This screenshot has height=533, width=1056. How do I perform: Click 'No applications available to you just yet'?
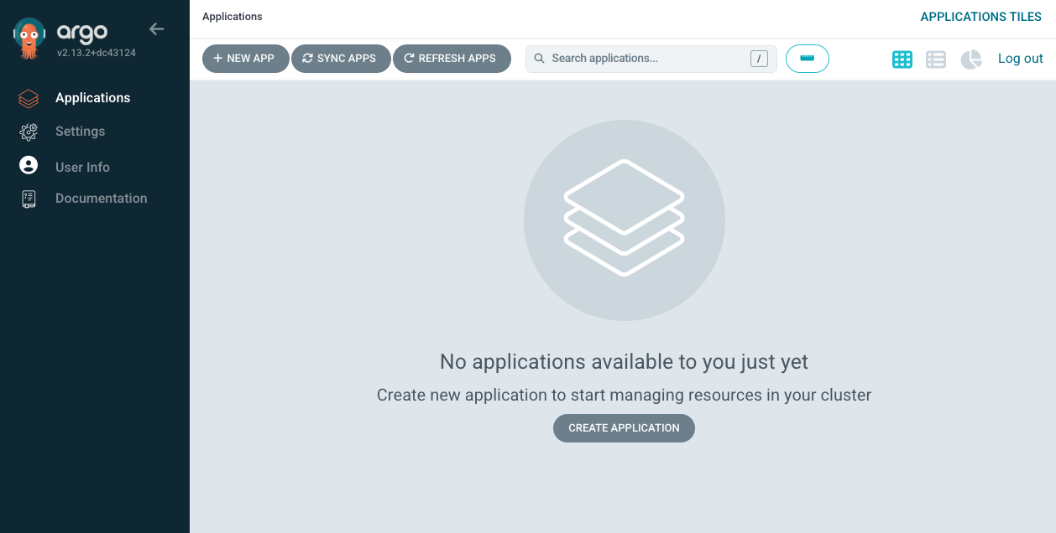click(624, 362)
